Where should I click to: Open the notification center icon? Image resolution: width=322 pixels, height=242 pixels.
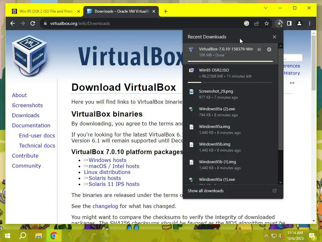click(312, 236)
